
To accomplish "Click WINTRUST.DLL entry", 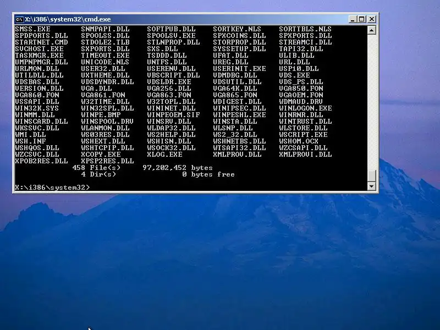I will click(305, 122).
